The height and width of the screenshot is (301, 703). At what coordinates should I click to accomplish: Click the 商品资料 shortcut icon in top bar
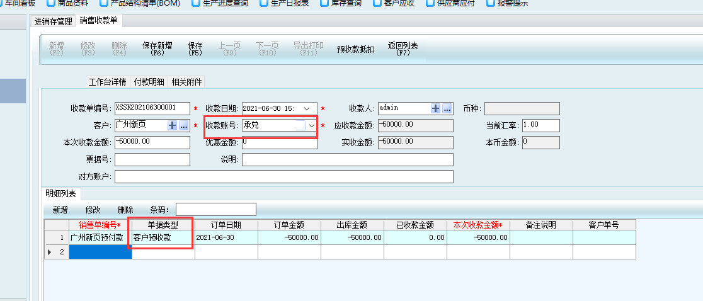[52, 3]
